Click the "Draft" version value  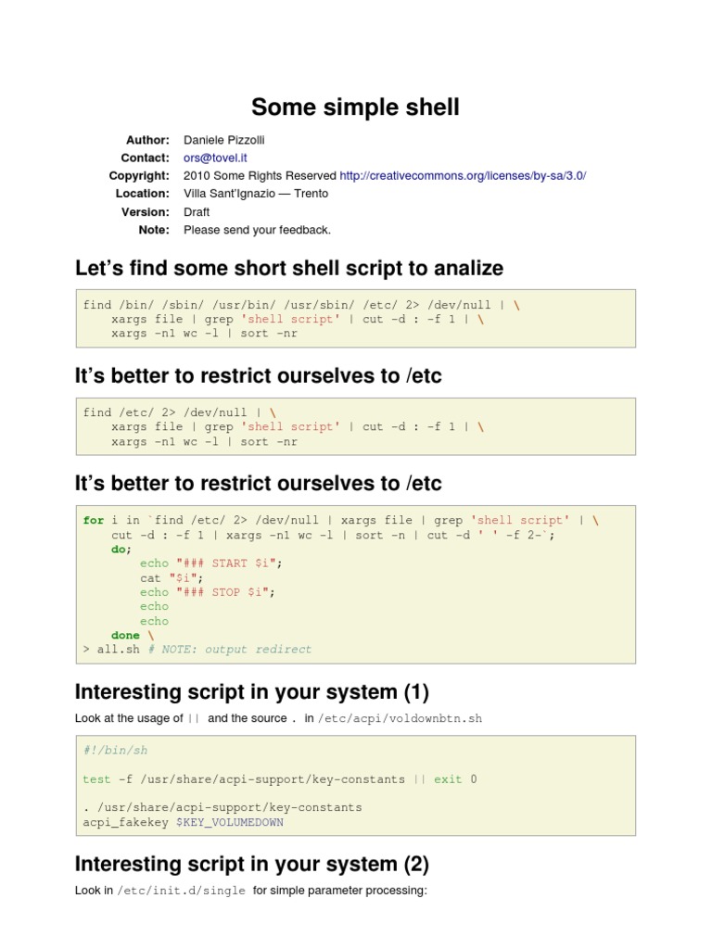click(197, 212)
